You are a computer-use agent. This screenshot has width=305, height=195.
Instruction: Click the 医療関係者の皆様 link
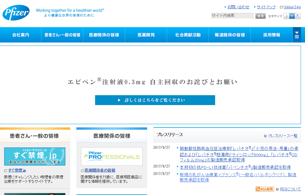[100, 170]
